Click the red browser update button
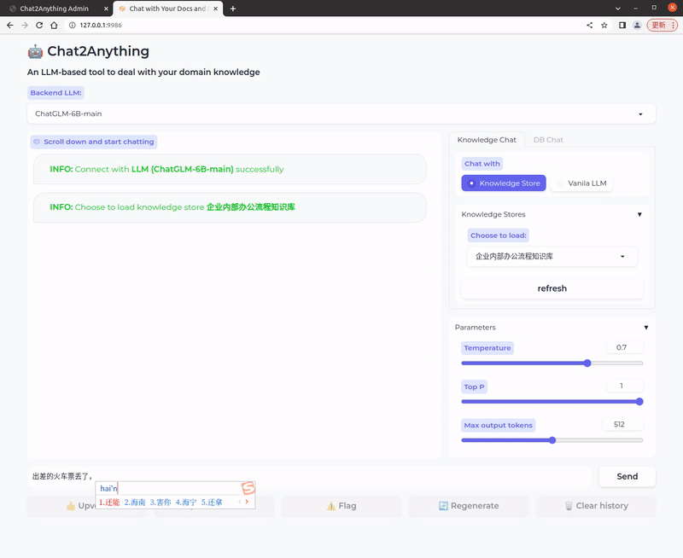 pyautogui.click(x=662, y=26)
